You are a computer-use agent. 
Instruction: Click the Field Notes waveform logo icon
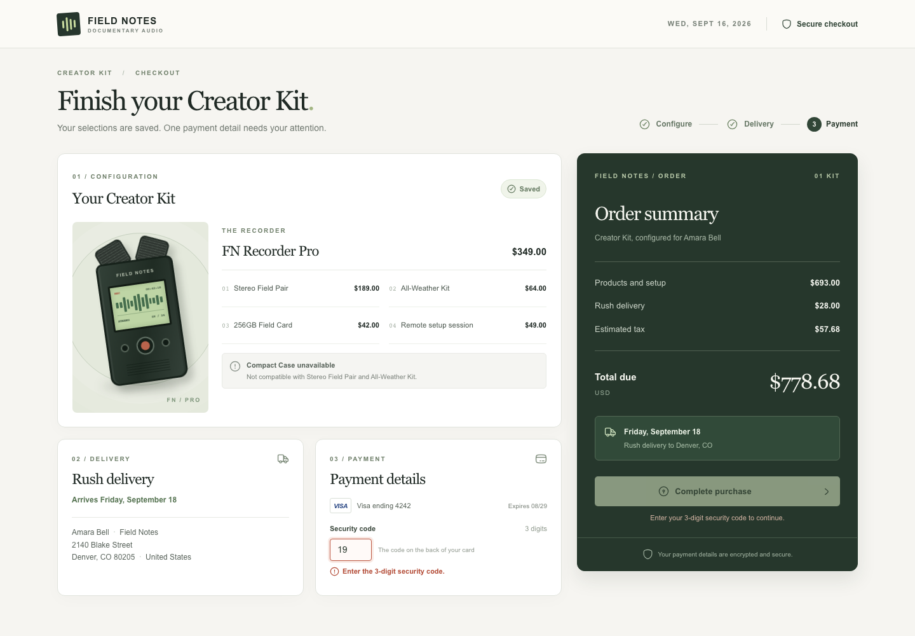[69, 24]
